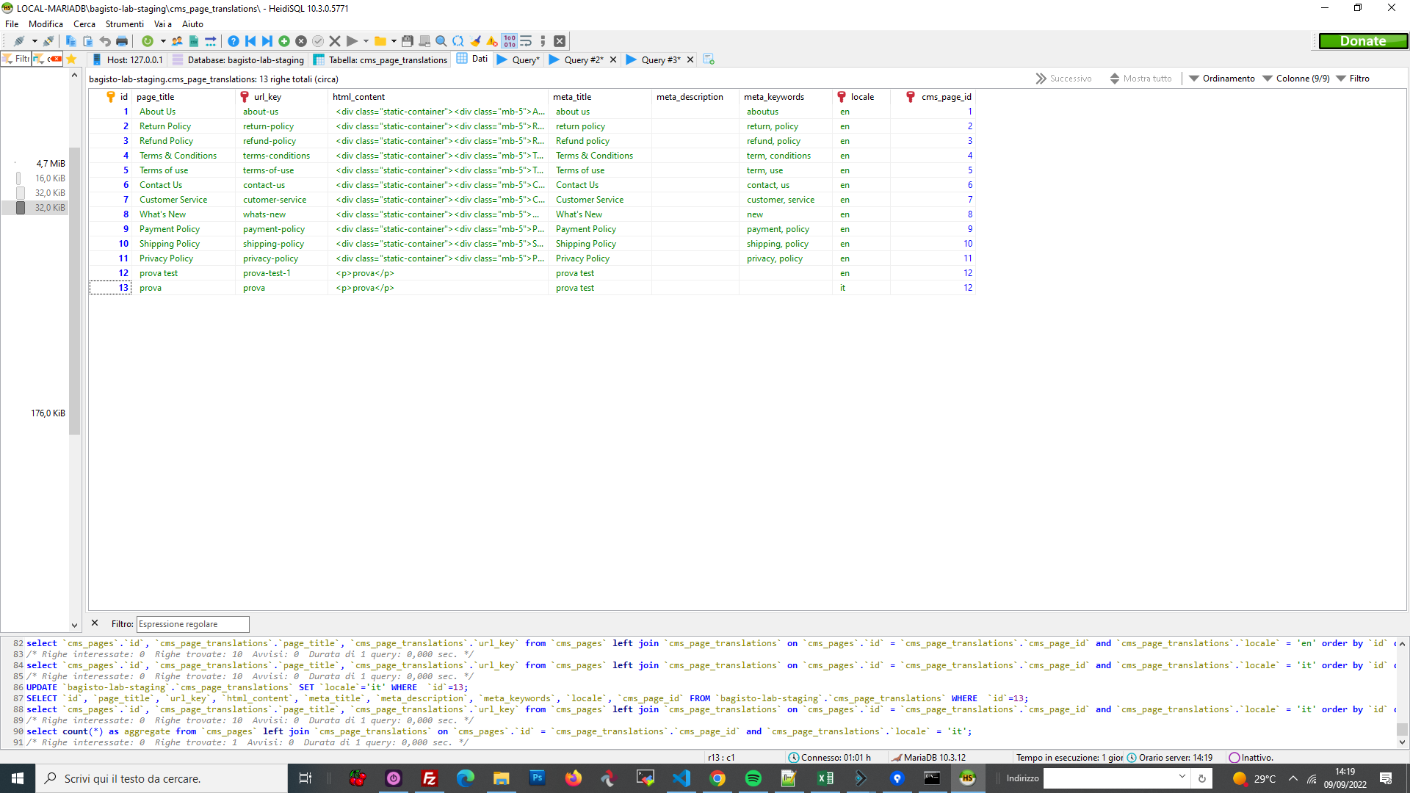Run the broom cleanup icon
This screenshot has width=1410, height=793.
pos(476,41)
